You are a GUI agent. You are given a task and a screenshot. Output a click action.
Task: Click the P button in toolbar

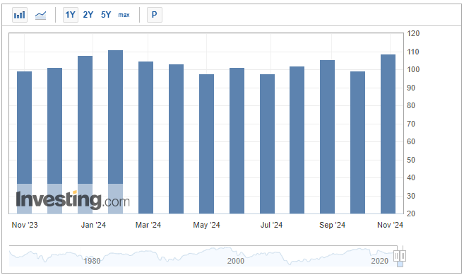(155, 15)
